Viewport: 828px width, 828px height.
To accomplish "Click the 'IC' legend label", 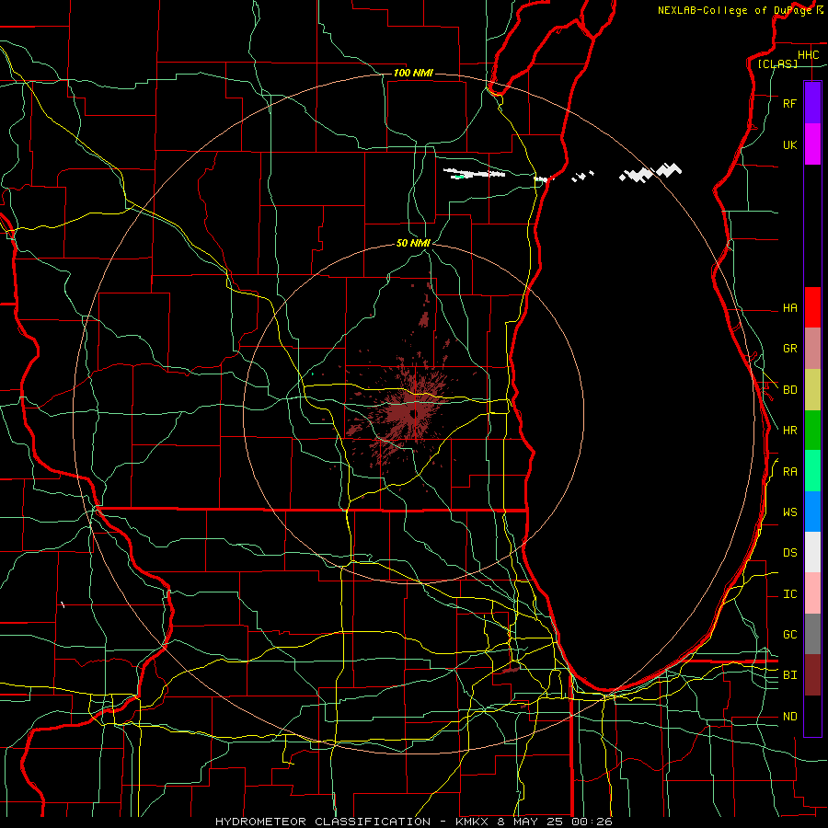I will click(789, 594).
